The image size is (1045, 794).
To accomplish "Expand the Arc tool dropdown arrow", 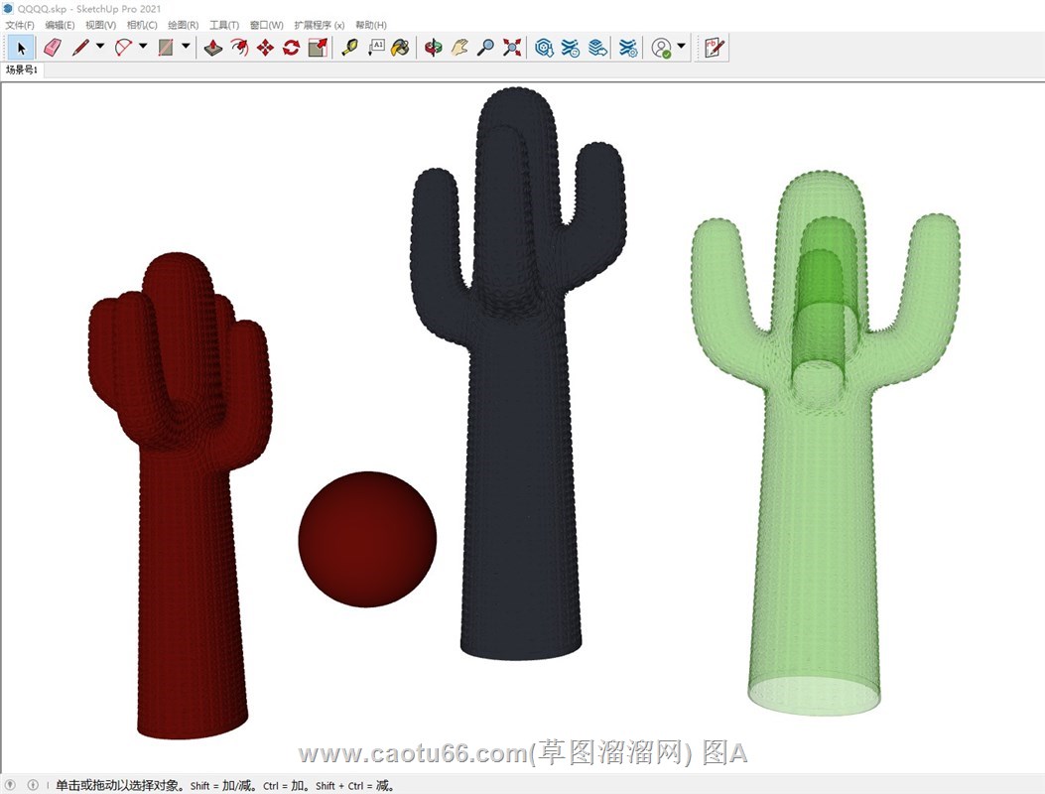I will 143,47.
